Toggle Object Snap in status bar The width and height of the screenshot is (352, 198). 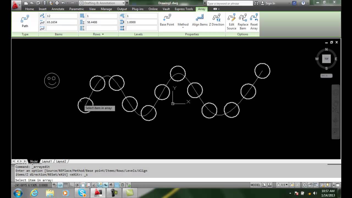pyautogui.click(x=83, y=185)
